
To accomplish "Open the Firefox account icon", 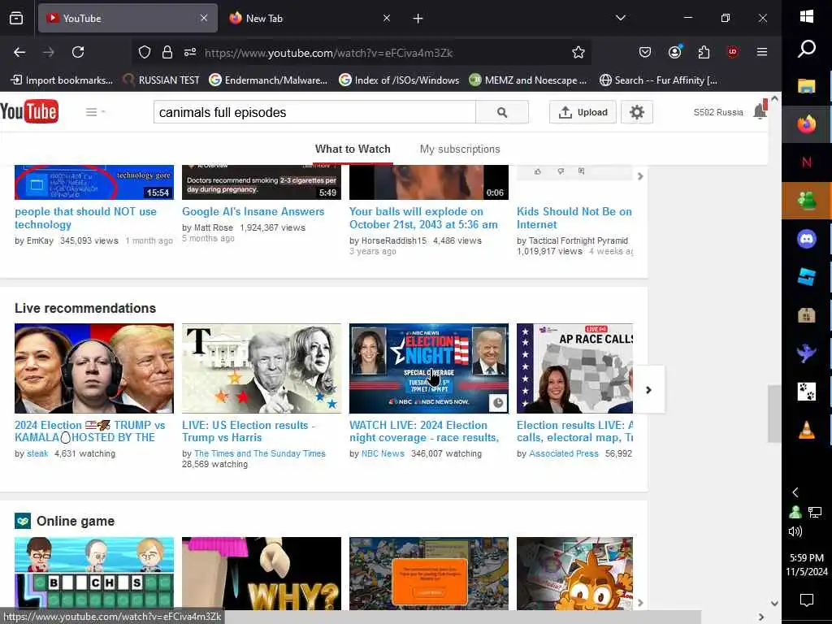I will [x=675, y=52].
